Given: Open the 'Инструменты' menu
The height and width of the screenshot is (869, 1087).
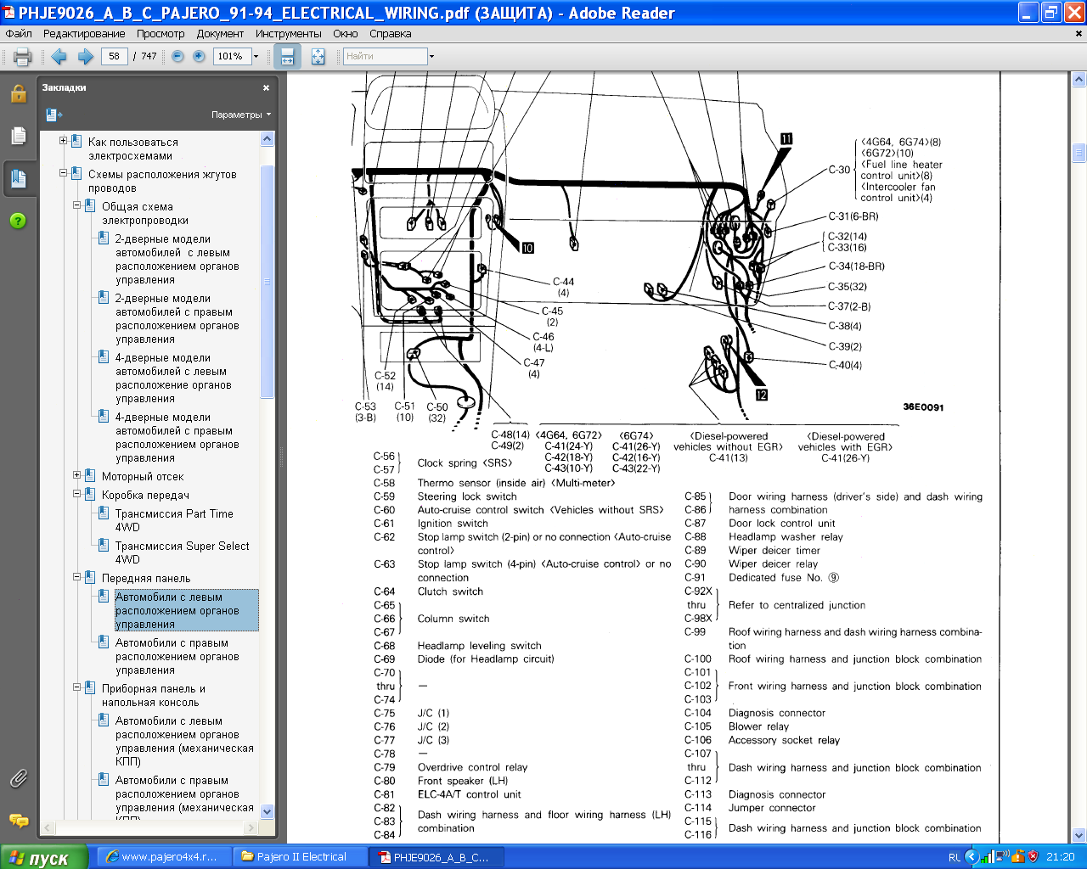Looking at the screenshot, I should point(288,34).
